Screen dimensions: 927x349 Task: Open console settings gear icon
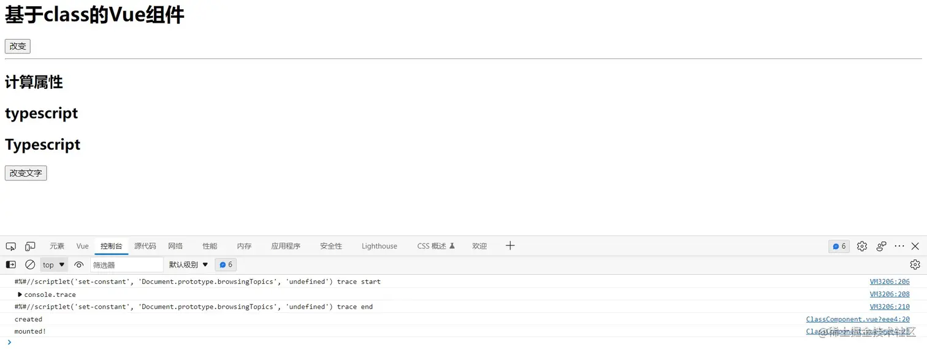[915, 264]
